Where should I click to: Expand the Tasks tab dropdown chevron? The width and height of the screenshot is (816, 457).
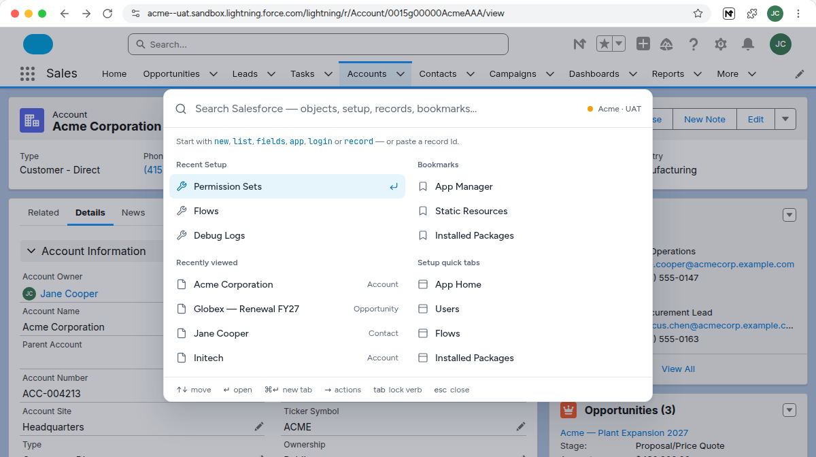click(x=328, y=73)
